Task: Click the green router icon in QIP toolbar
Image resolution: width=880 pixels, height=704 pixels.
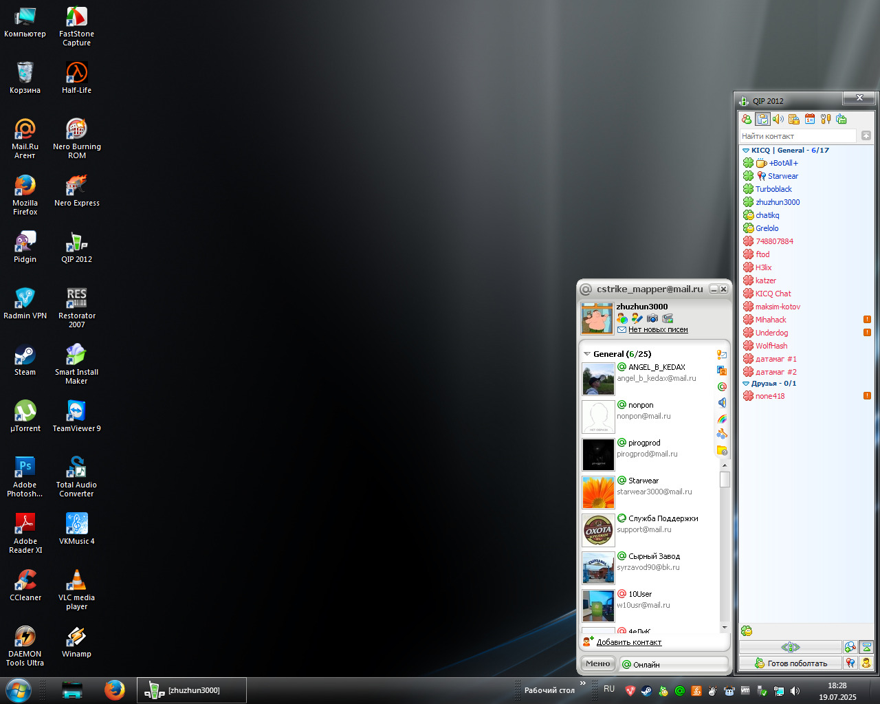Action: pos(841,119)
